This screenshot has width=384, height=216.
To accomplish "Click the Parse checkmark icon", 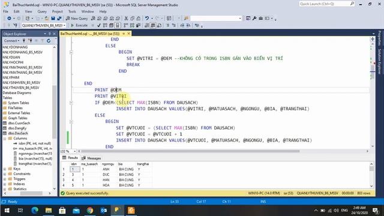I will [99, 25].
